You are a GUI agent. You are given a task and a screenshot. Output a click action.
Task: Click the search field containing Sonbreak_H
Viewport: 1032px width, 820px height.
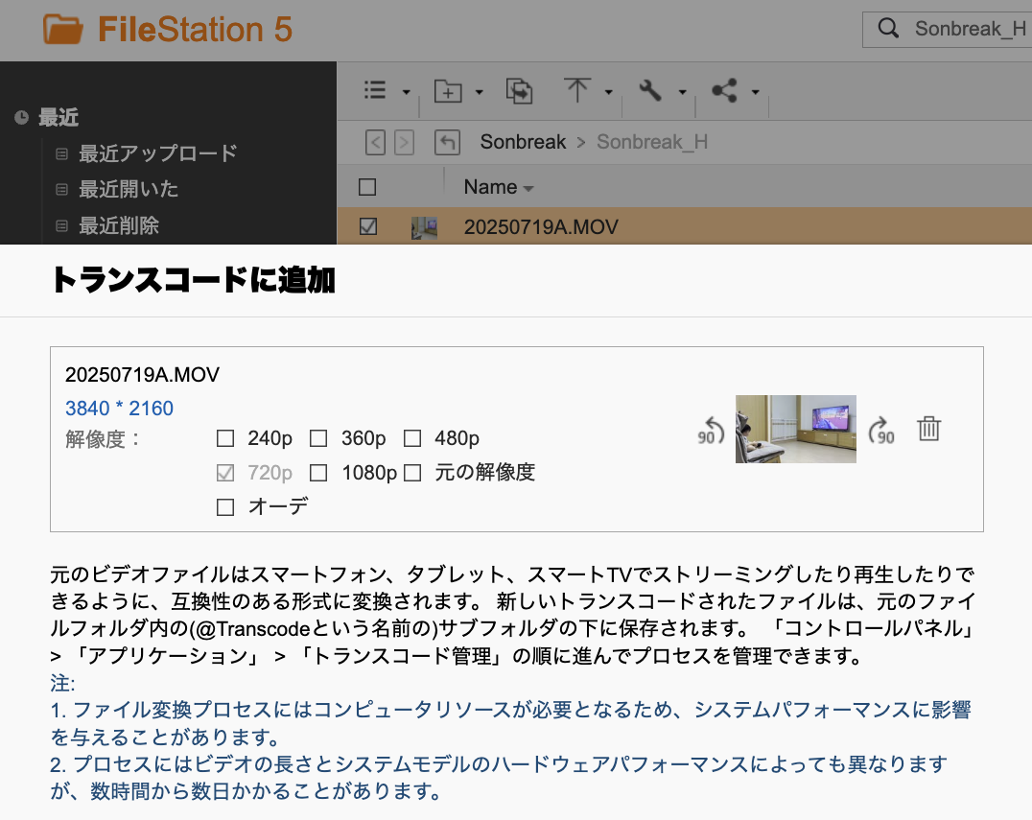point(969,29)
